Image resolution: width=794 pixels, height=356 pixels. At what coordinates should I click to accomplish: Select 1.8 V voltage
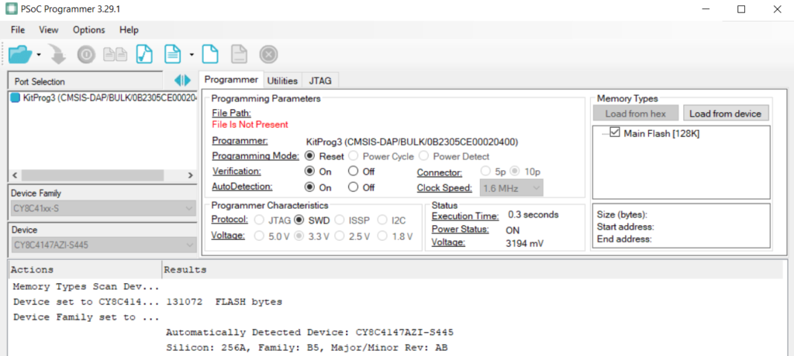382,236
